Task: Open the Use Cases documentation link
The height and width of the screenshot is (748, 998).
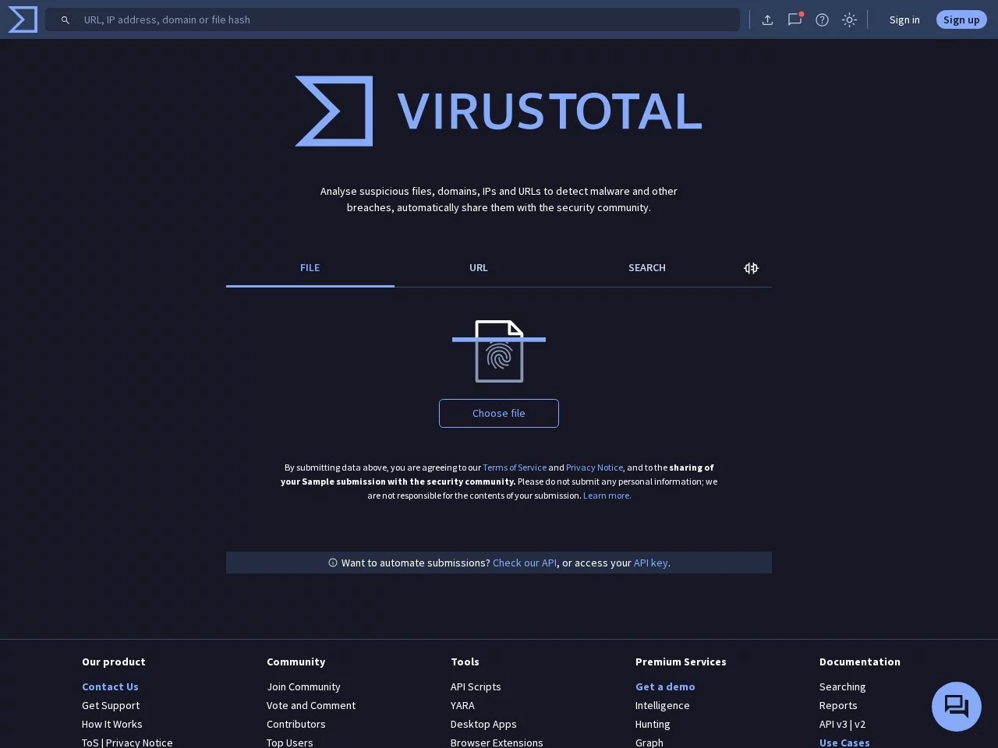Action: coord(844,743)
